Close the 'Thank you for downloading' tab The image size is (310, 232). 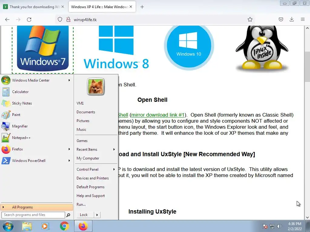[x=62, y=7]
